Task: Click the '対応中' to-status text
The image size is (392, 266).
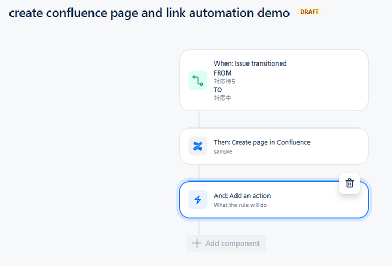Action: click(222, 98)
